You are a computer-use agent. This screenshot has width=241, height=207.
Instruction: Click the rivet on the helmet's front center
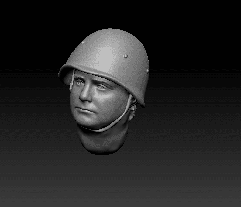click(x=126, y=56)
